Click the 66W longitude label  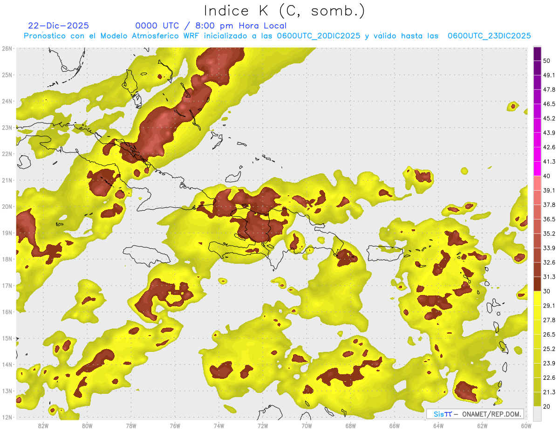(x=395, y=426)
